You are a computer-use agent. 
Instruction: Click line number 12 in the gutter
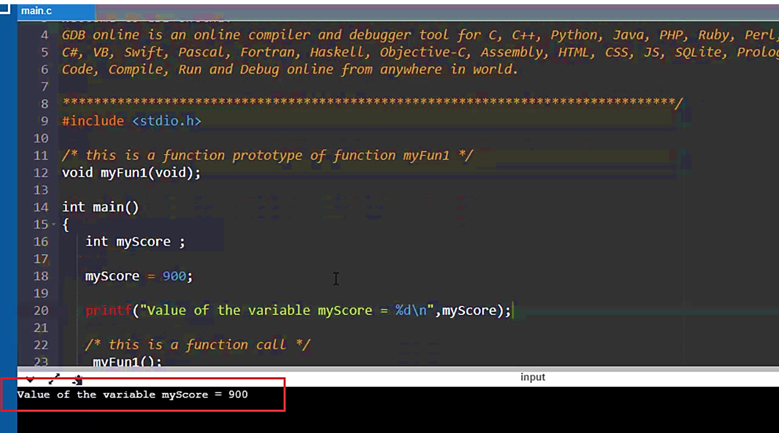41,173
